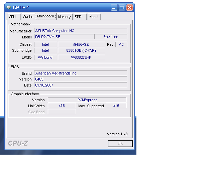Click the Graphic Interface group label

25,94
